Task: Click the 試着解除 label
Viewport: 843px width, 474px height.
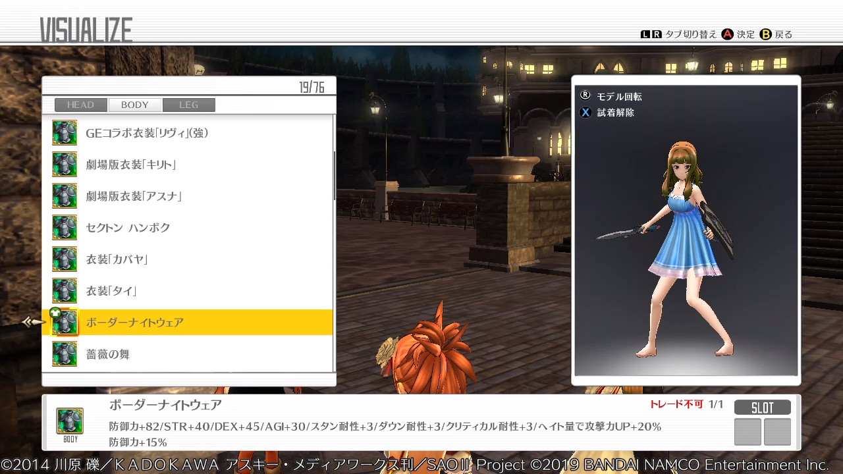Action: point(616,113)
